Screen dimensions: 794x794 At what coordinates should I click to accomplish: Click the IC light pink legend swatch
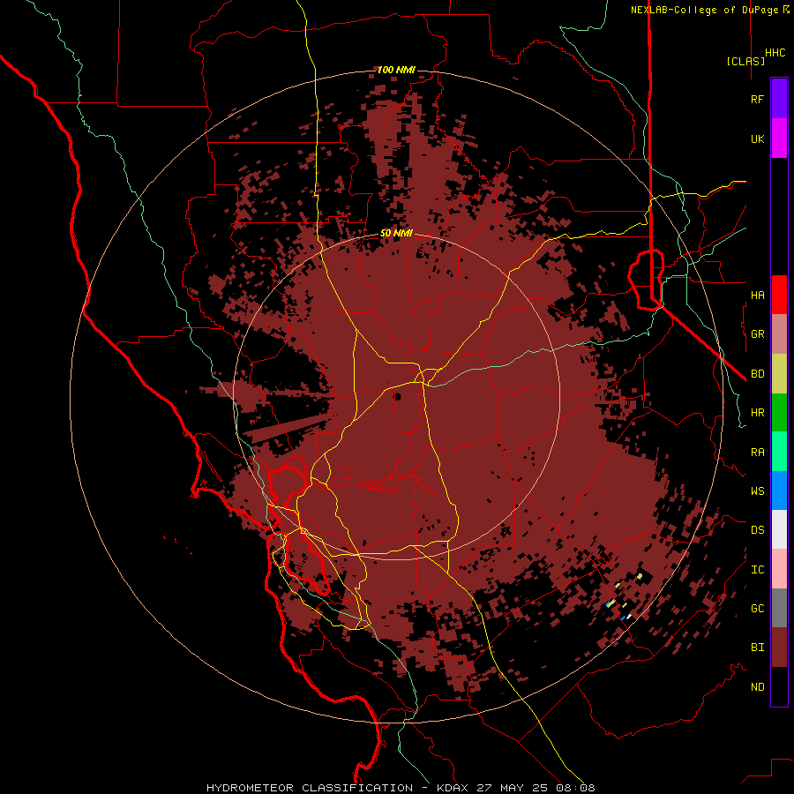point(779,569)
